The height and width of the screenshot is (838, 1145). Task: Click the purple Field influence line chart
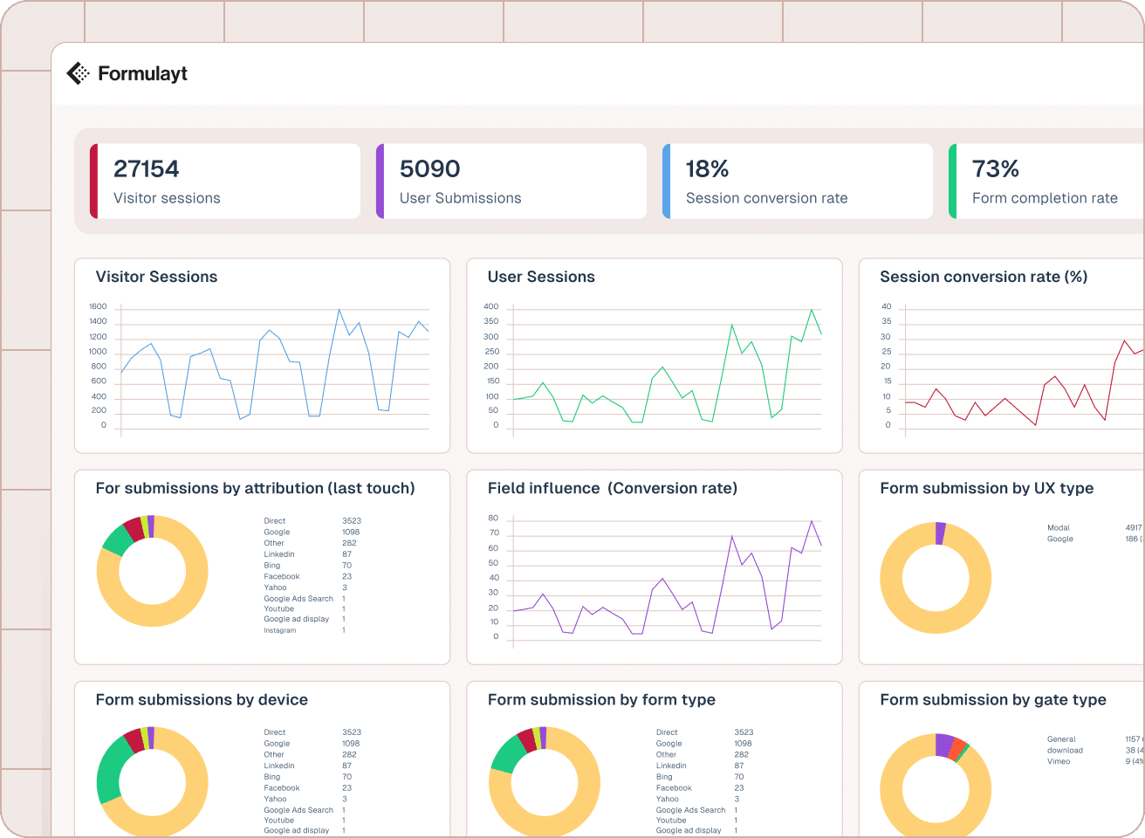667,578
